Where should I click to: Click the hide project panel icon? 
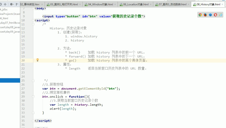17,4
